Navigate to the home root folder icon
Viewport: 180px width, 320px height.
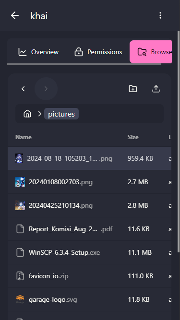(x=27, y=114)
